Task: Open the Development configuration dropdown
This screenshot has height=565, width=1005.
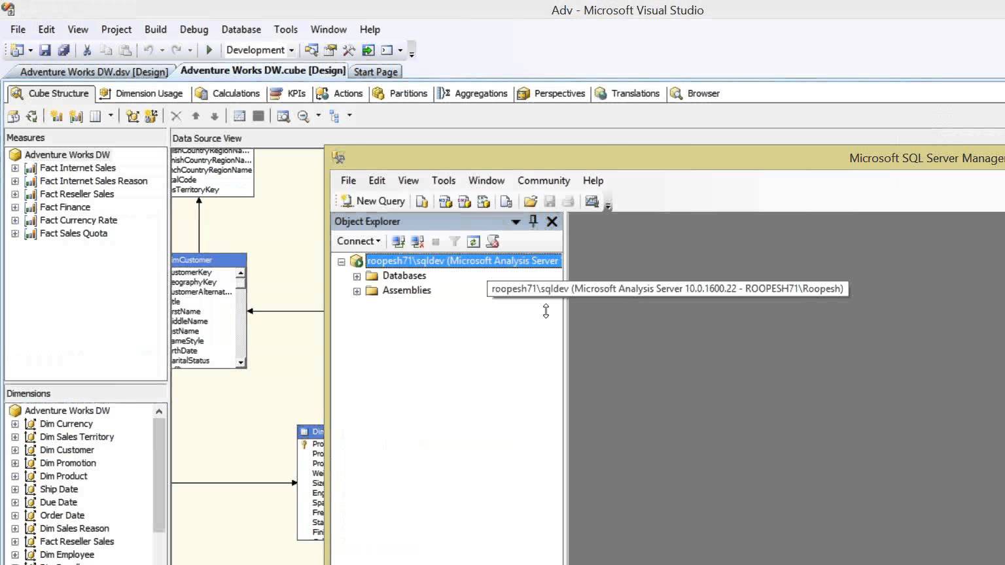Action: click(x=260, y=50)
